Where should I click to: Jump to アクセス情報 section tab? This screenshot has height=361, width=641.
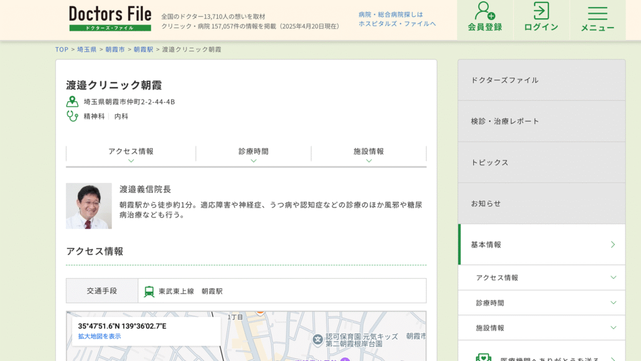[x=131, y=154]
